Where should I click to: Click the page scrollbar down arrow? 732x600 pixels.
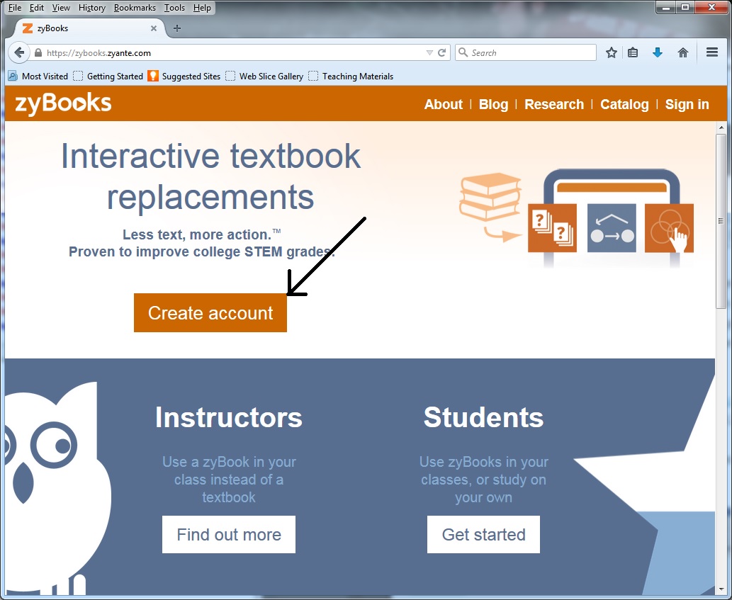coord(721,589)
